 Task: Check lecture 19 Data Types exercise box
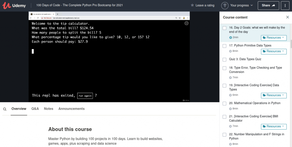tap(225, 85)
